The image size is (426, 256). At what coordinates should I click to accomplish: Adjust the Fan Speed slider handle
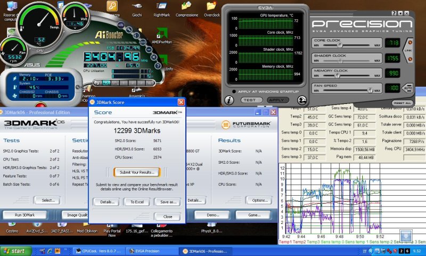click(x=370, y=90)
